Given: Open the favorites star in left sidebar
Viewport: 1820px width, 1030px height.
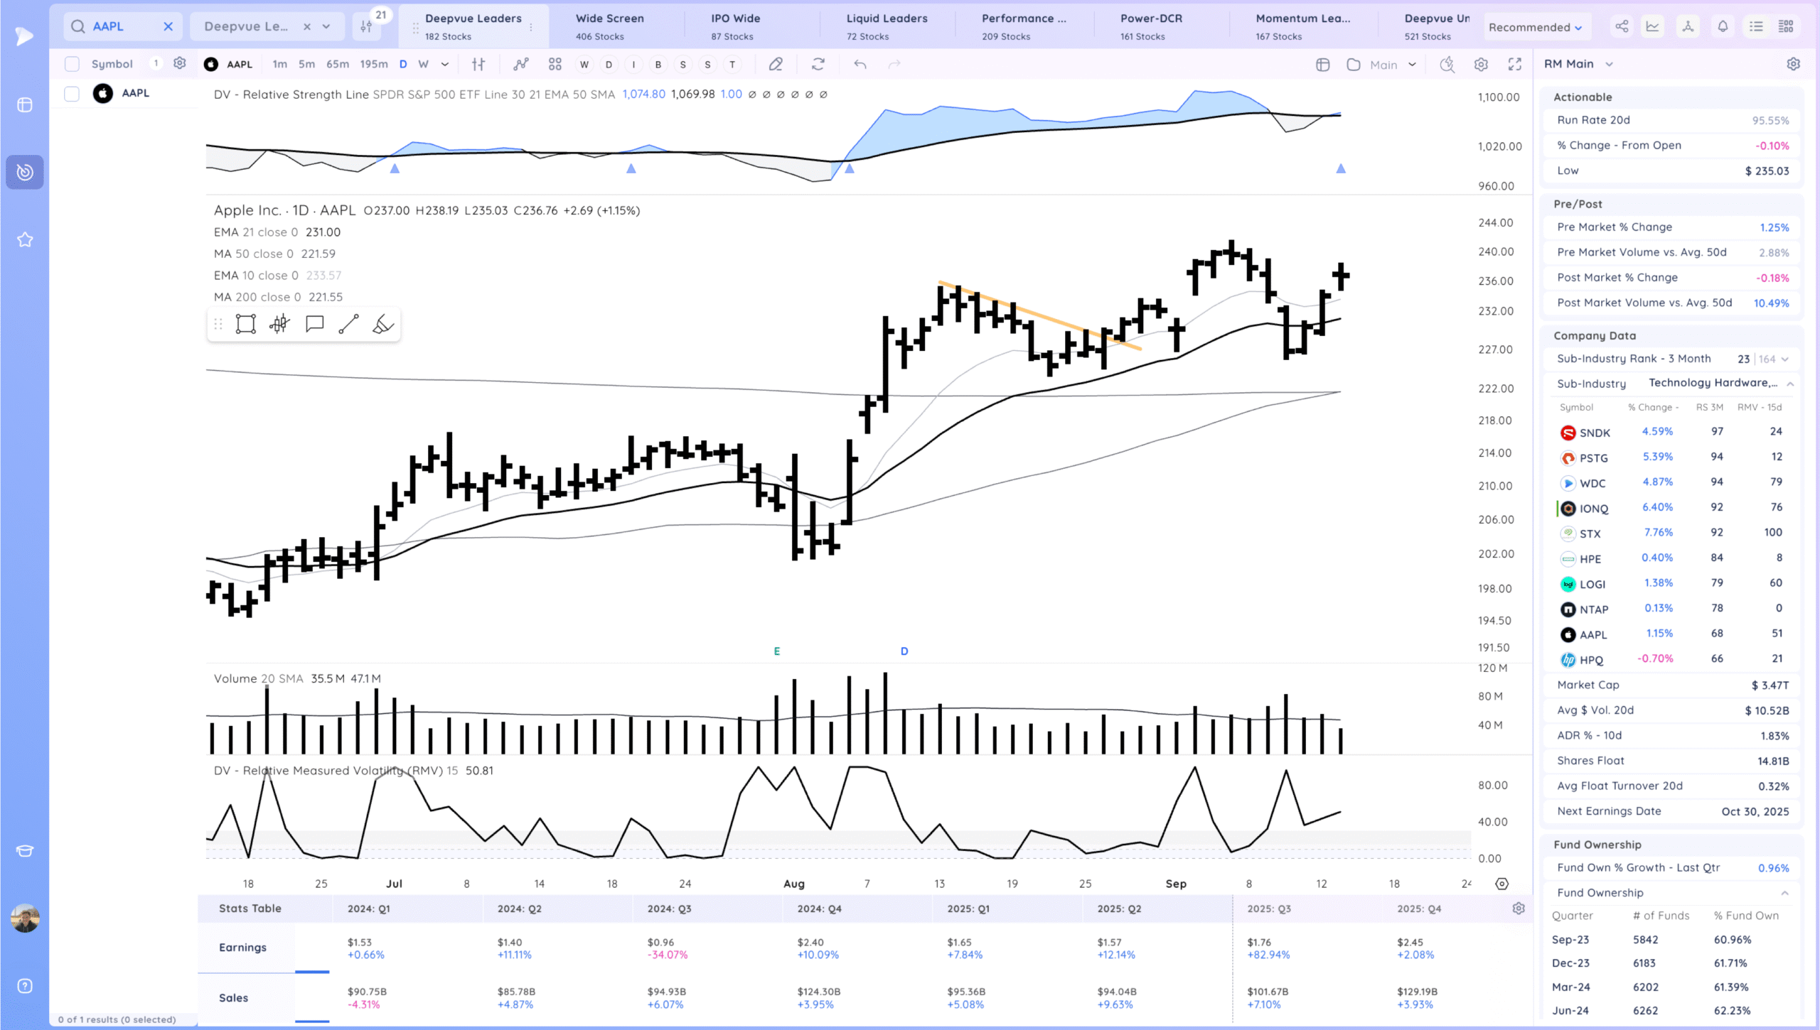Looking at the screenshot, I should pyautogui.click(x=25, y=239).
